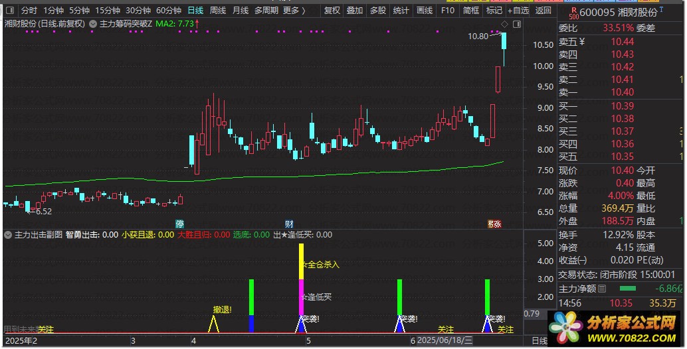Open the 统计 statistics tool
The image size is (687, 349).
[x=401, y=10]
